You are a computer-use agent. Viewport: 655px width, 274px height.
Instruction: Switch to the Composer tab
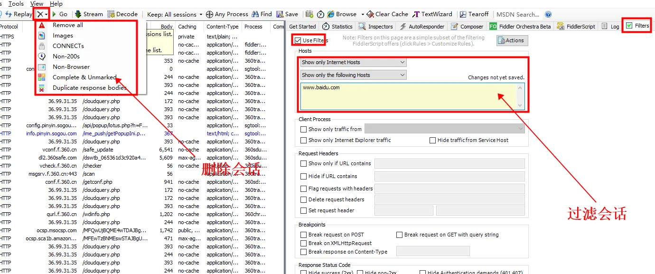tap(467, 27)
